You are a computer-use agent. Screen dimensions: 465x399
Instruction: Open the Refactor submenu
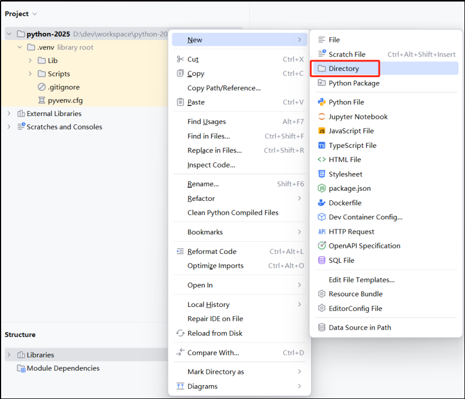[x=240, y=198]
